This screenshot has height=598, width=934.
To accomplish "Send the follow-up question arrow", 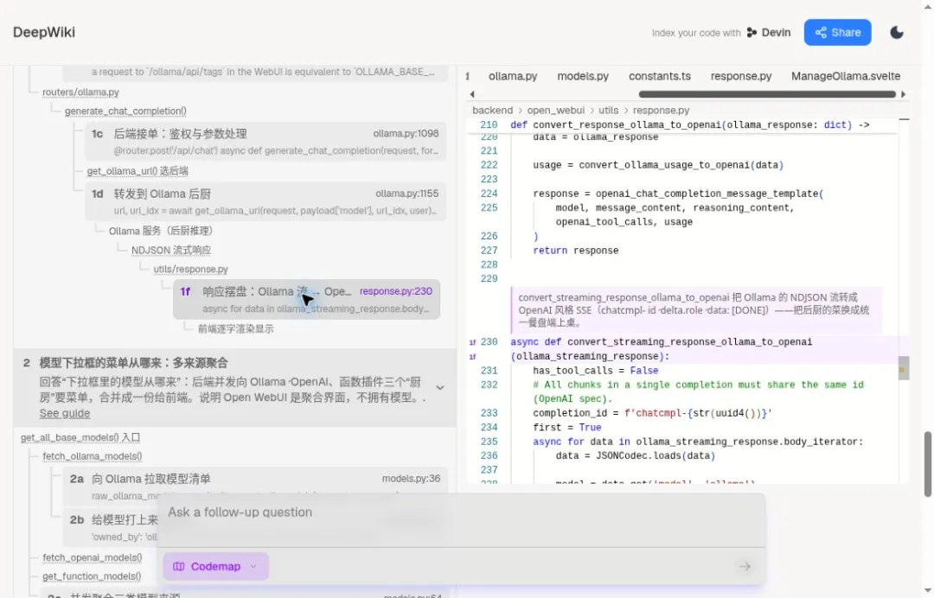I will coord(745,567).
